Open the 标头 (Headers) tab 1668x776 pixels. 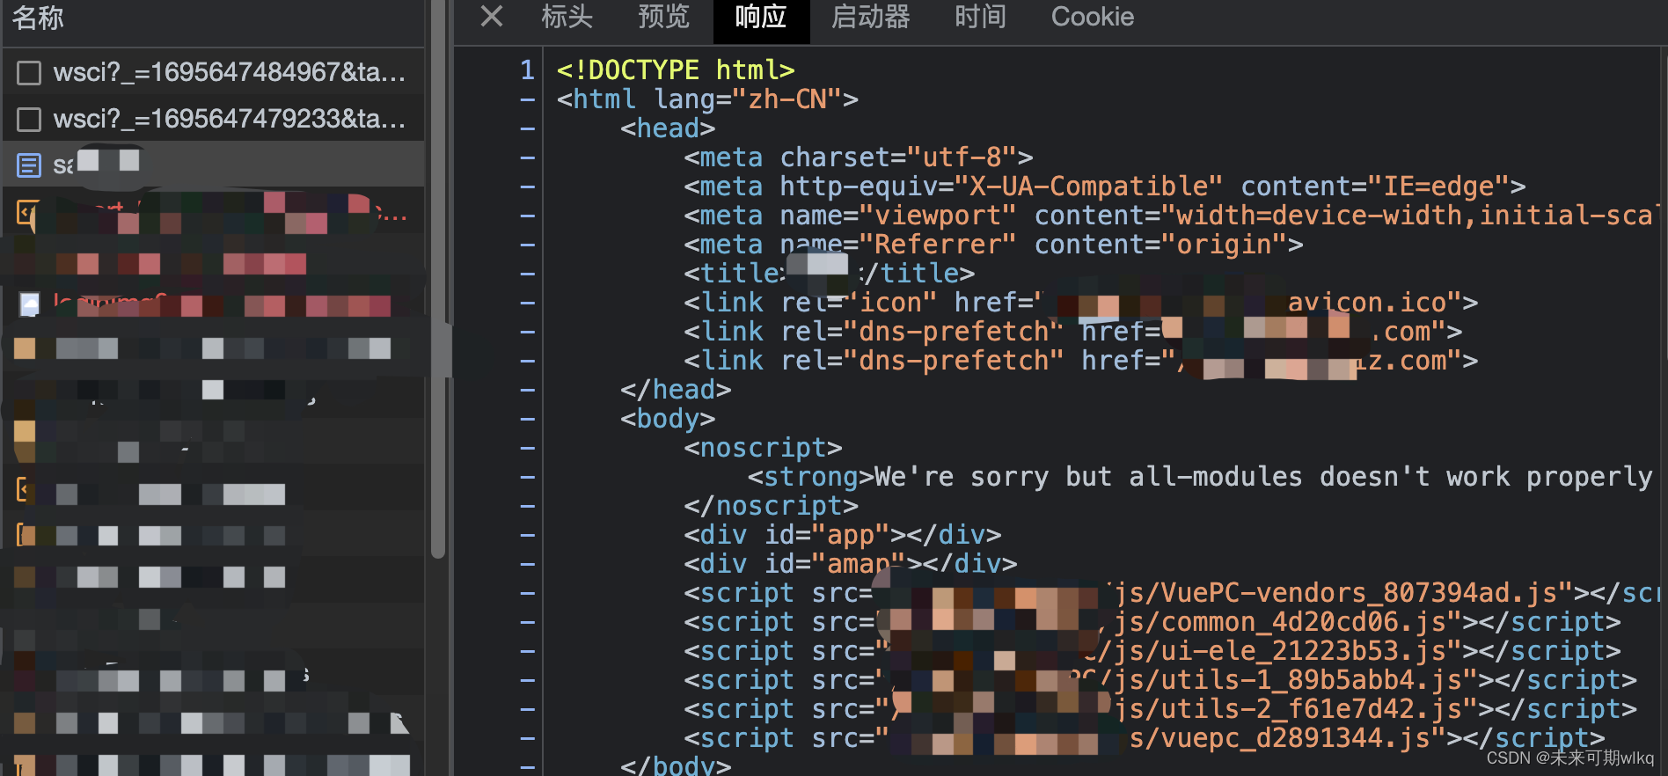point(567,17)
